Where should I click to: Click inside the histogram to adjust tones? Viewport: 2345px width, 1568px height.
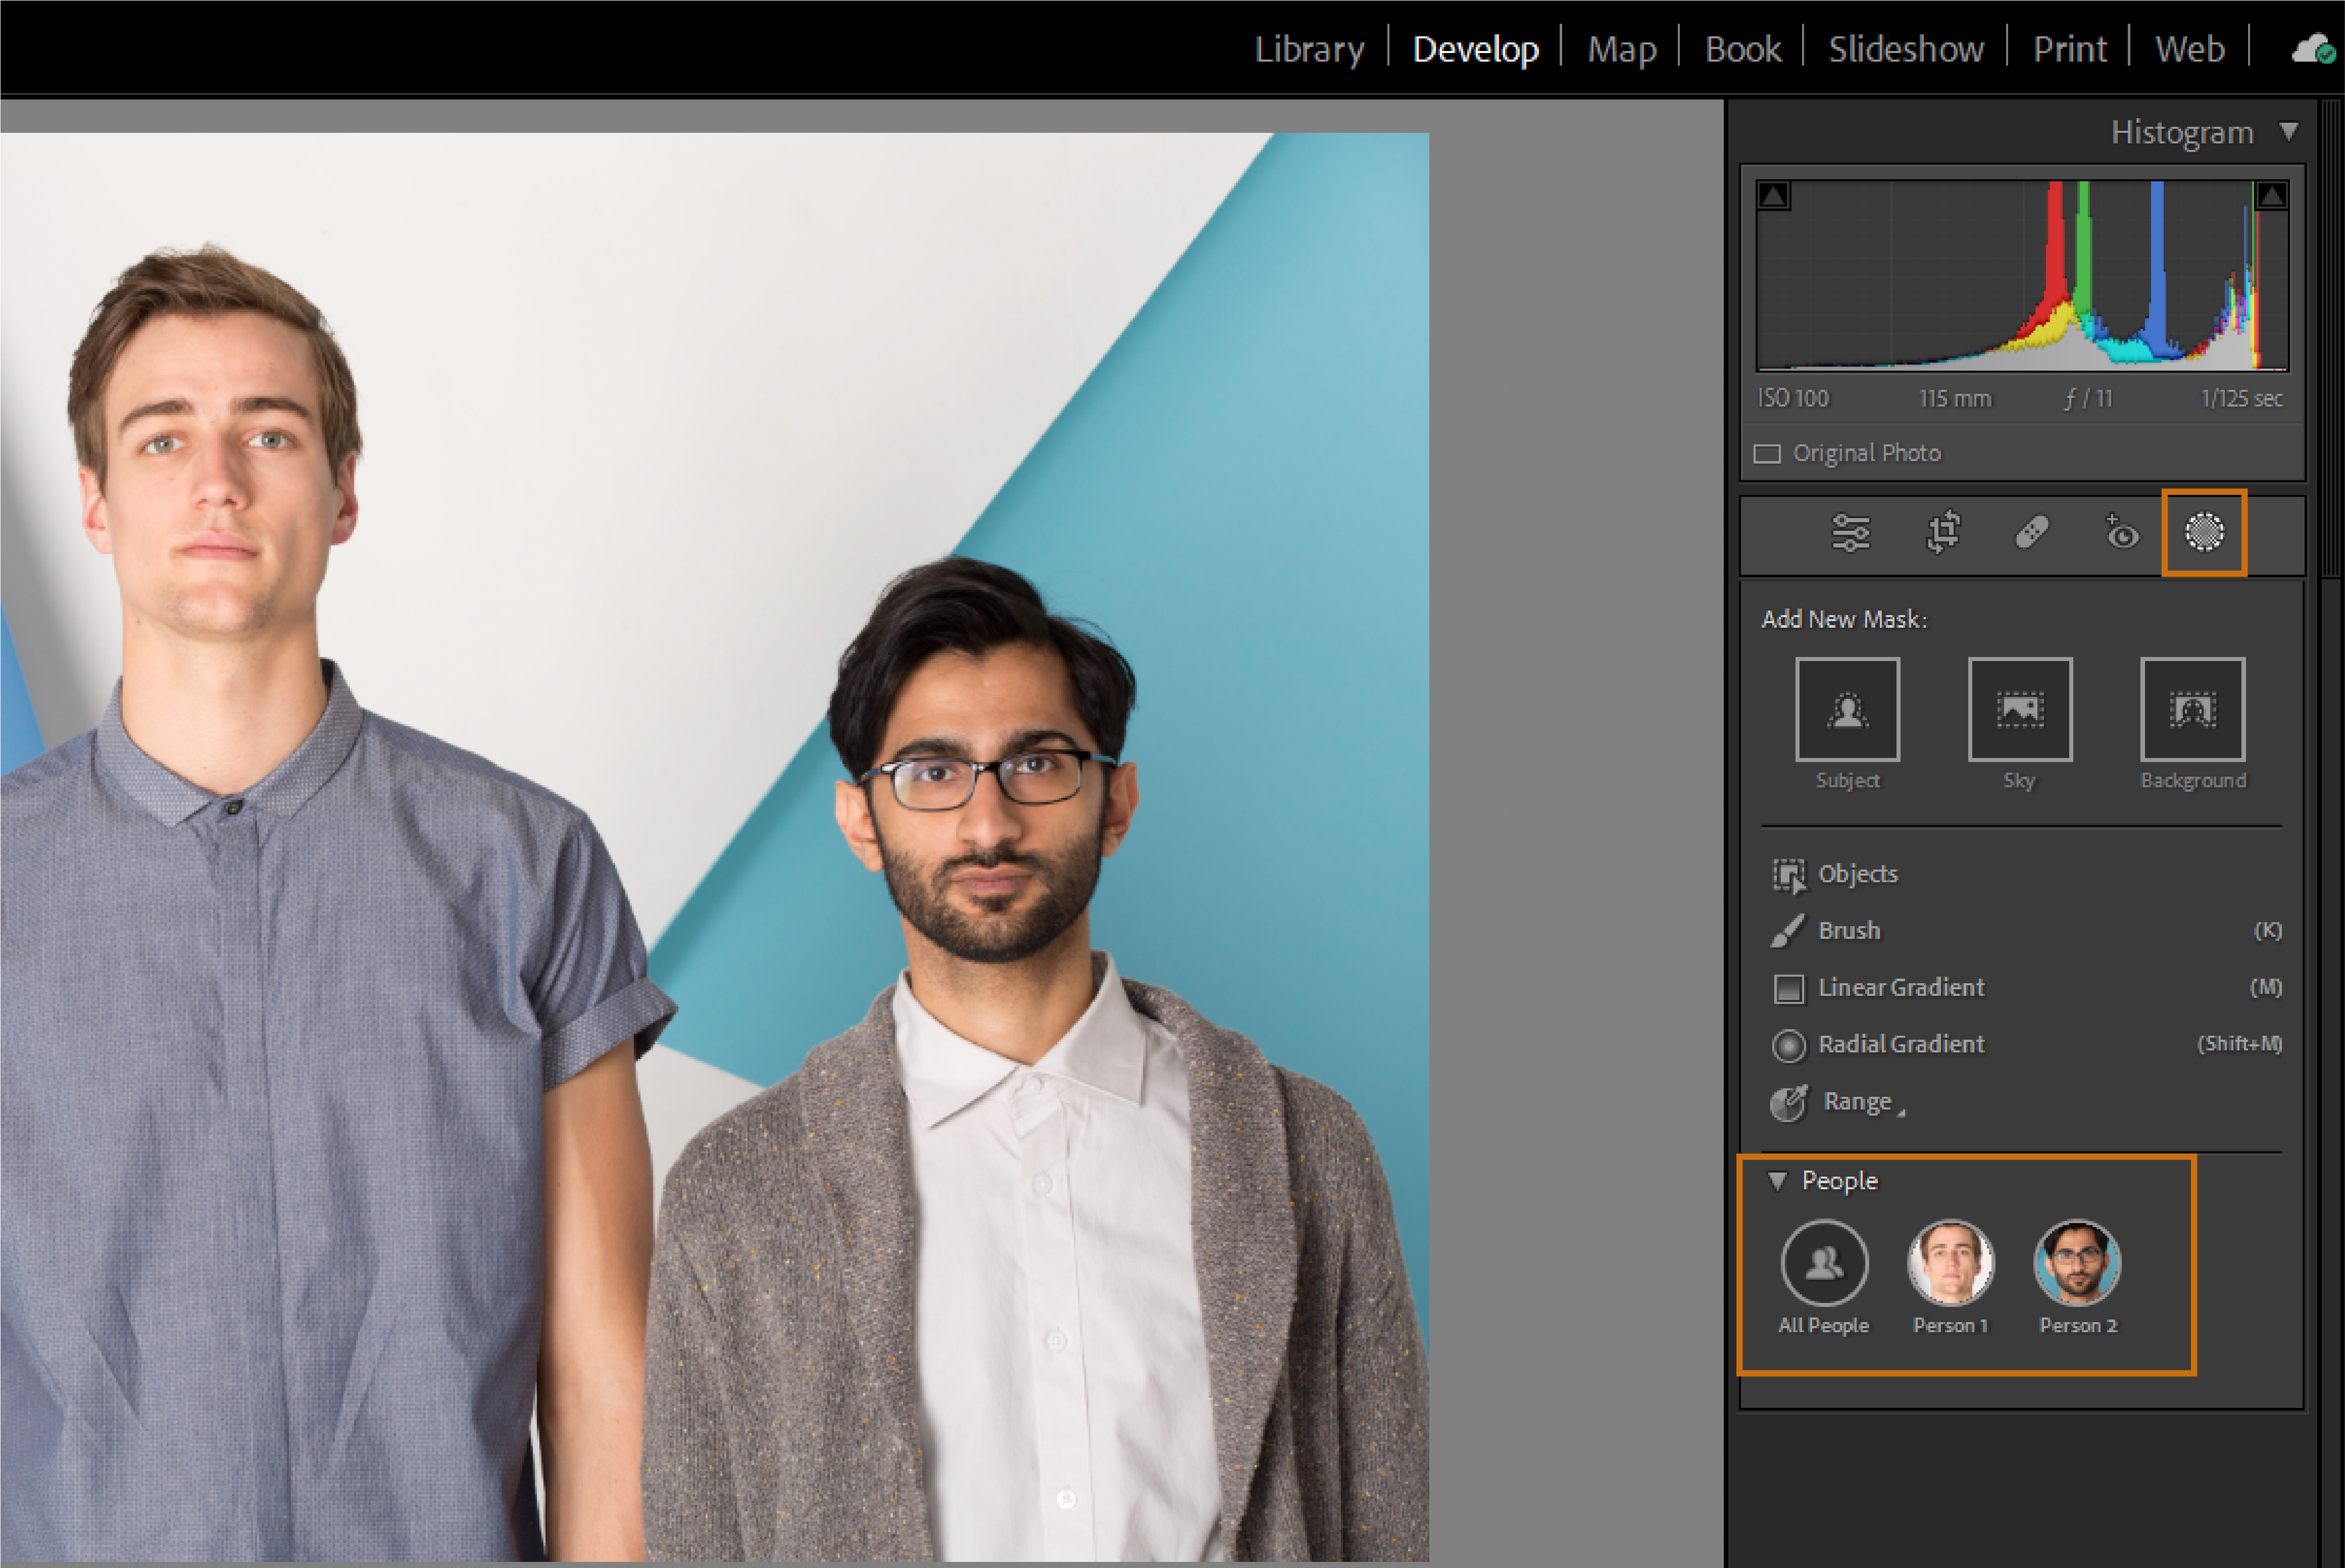pyautogui.click(x=2020, y=280)
